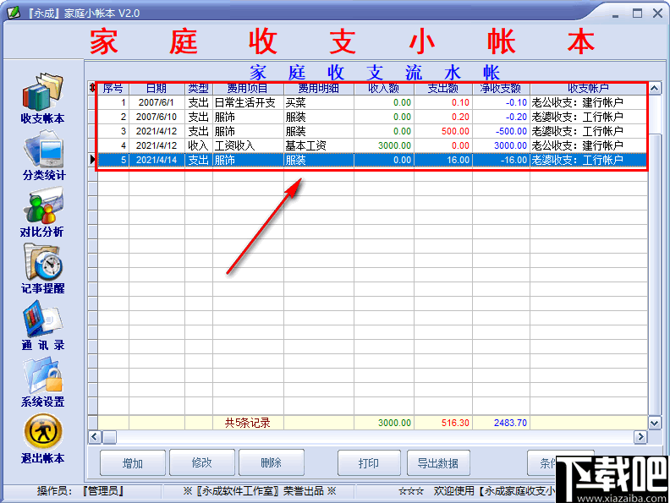This screenshot has height=503, width=670.
Task: Click the 2021/4/14 date cell
Action: pyautogui.click(x=157, y=160)
